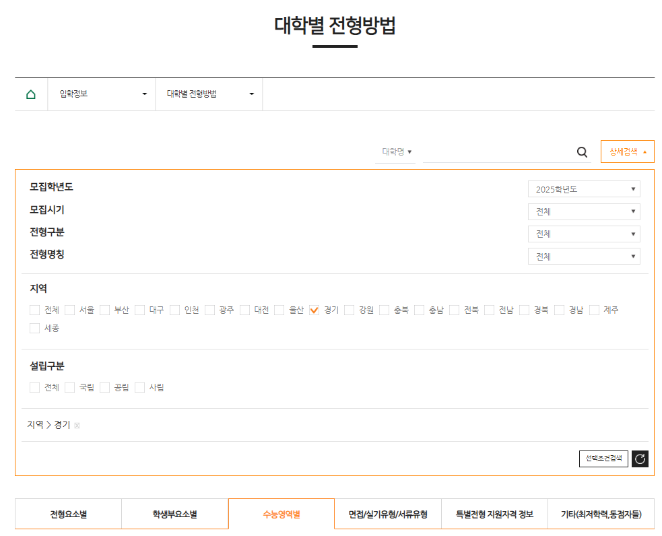This screenshot has width=662, height=536.
Task: Check the 서울 region checkbox
Action: (69, 310)
